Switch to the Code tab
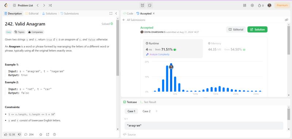Viewport: 292px width, 139px height. [x=128, y=14]
